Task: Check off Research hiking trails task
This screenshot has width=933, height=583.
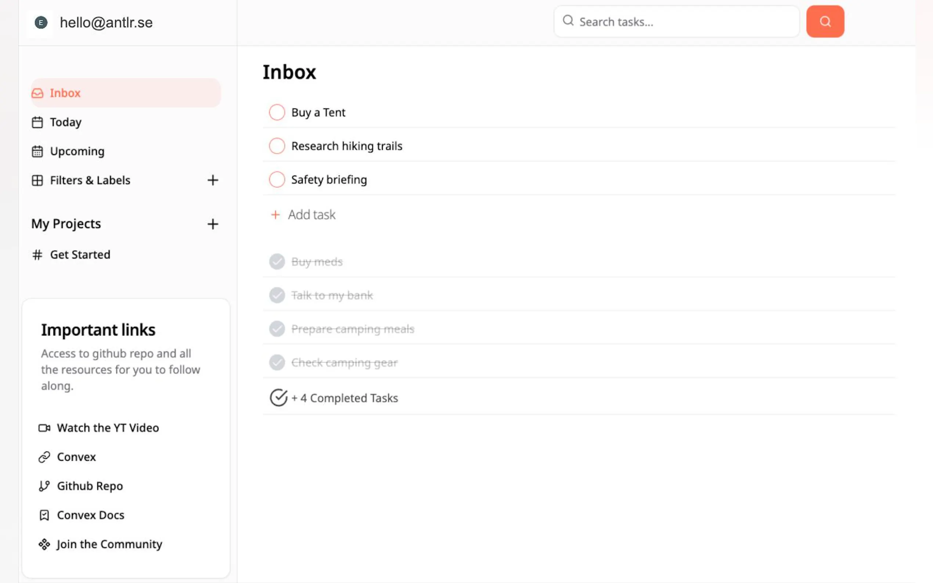Action: pos(277,146)
